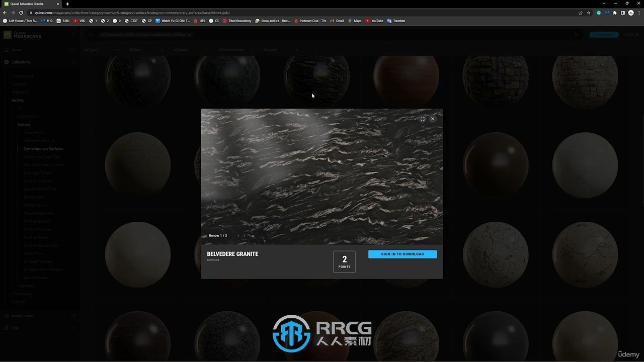Toggle the browser side panel

[x=622, y=13]
